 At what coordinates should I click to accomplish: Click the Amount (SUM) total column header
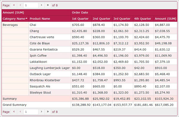point(165,19)
